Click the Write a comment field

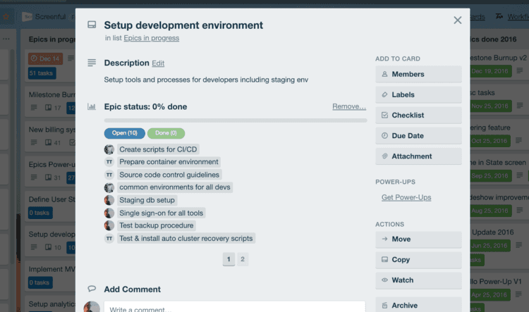click(234, 307)
